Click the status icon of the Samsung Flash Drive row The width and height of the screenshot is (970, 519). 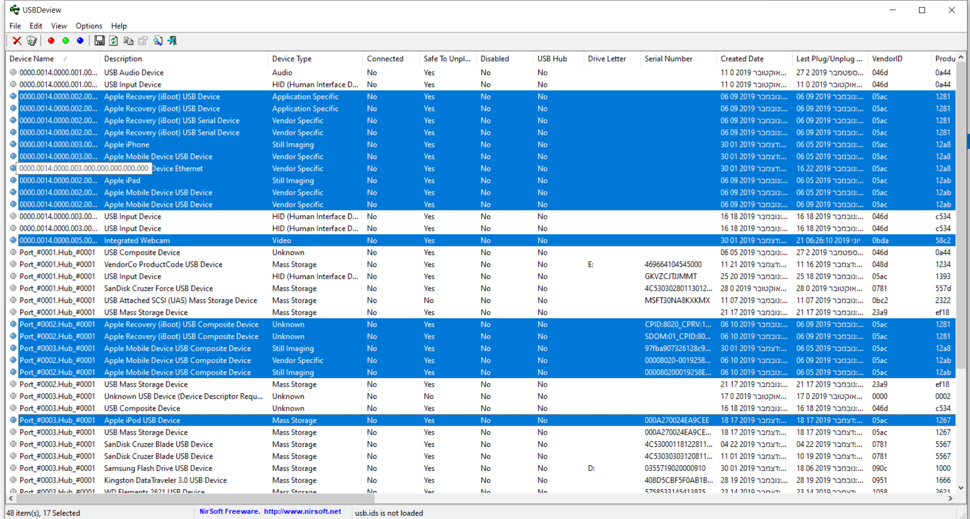[x=13, y=469]
